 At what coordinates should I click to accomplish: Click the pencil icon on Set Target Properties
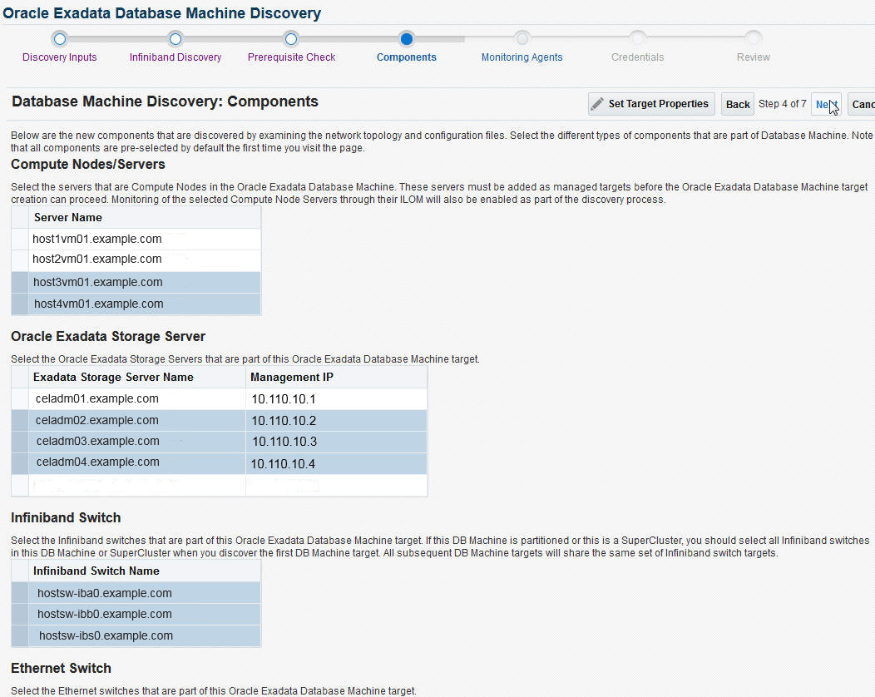(x=596, y=103)
